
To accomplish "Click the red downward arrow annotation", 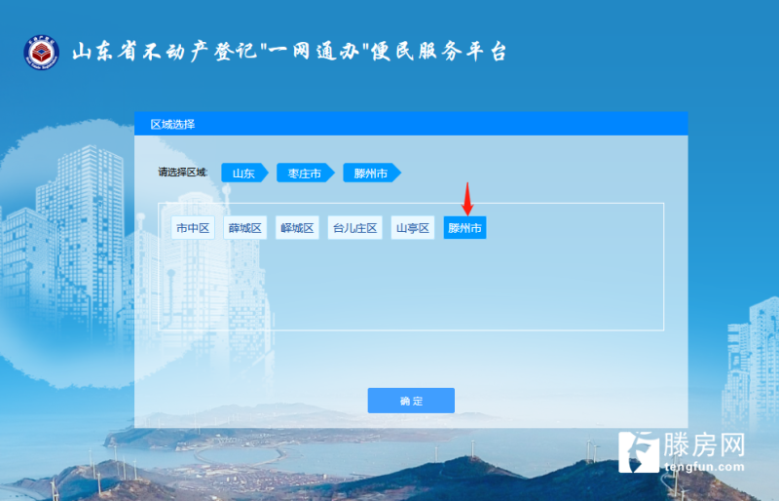I will pos(467,199).
